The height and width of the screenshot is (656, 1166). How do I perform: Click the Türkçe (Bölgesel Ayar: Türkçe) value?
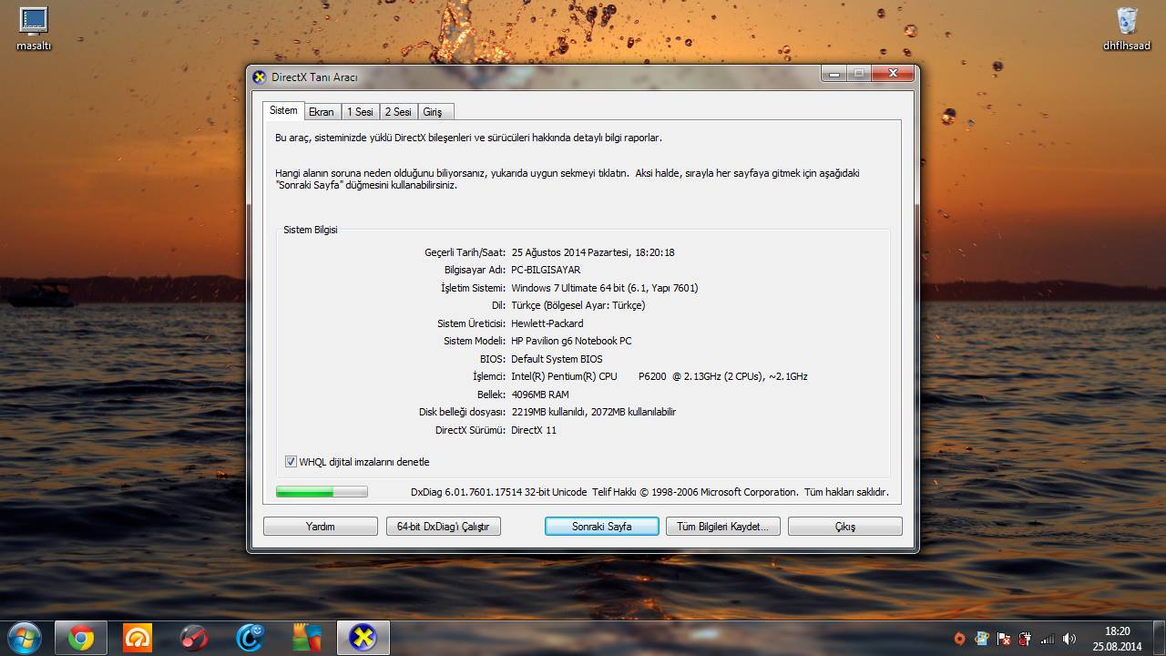578,305
